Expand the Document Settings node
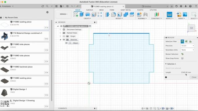 point(60,30)
